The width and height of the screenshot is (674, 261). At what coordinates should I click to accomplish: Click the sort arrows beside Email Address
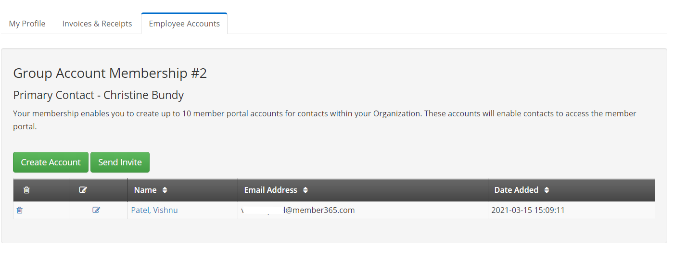pos(305,190)
